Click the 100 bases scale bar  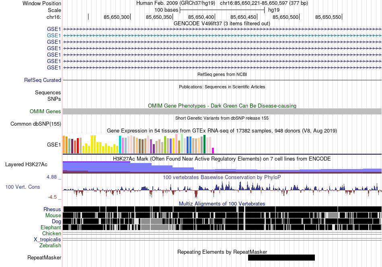[222, 10]
